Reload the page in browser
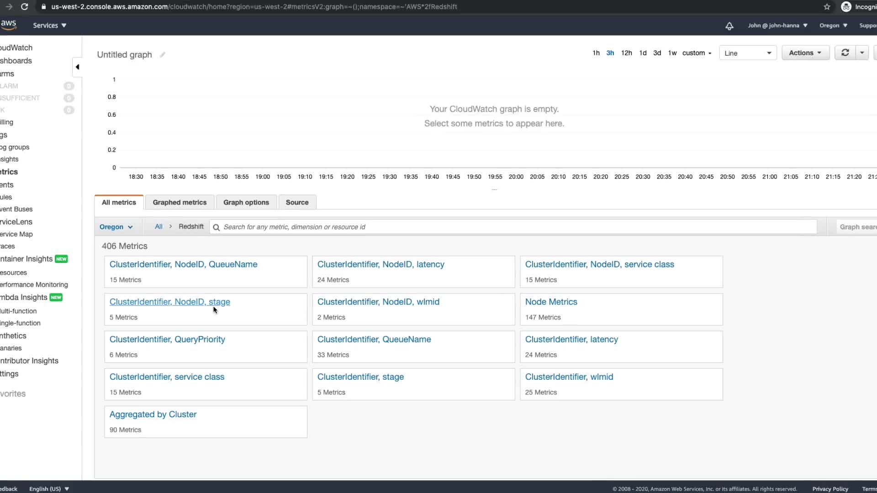 (25, 7)
